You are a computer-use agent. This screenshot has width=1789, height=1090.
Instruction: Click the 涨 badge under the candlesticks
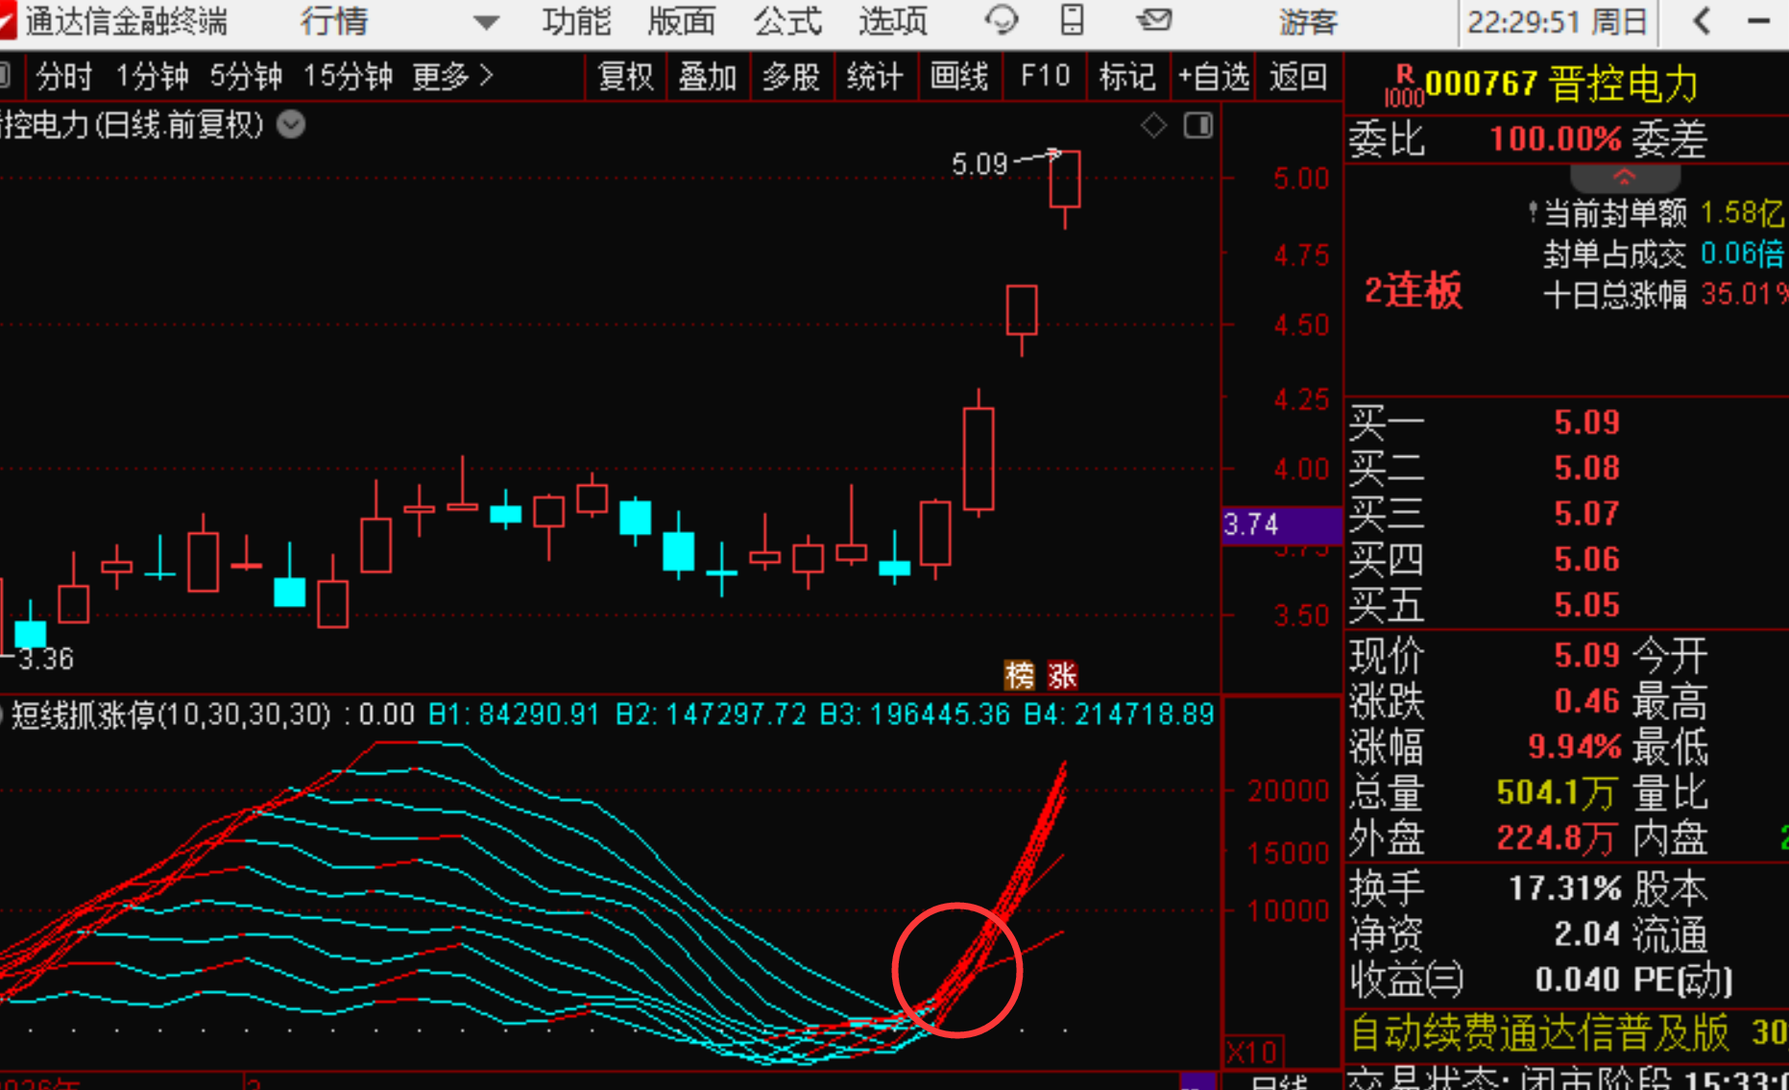pos(1062,675)
